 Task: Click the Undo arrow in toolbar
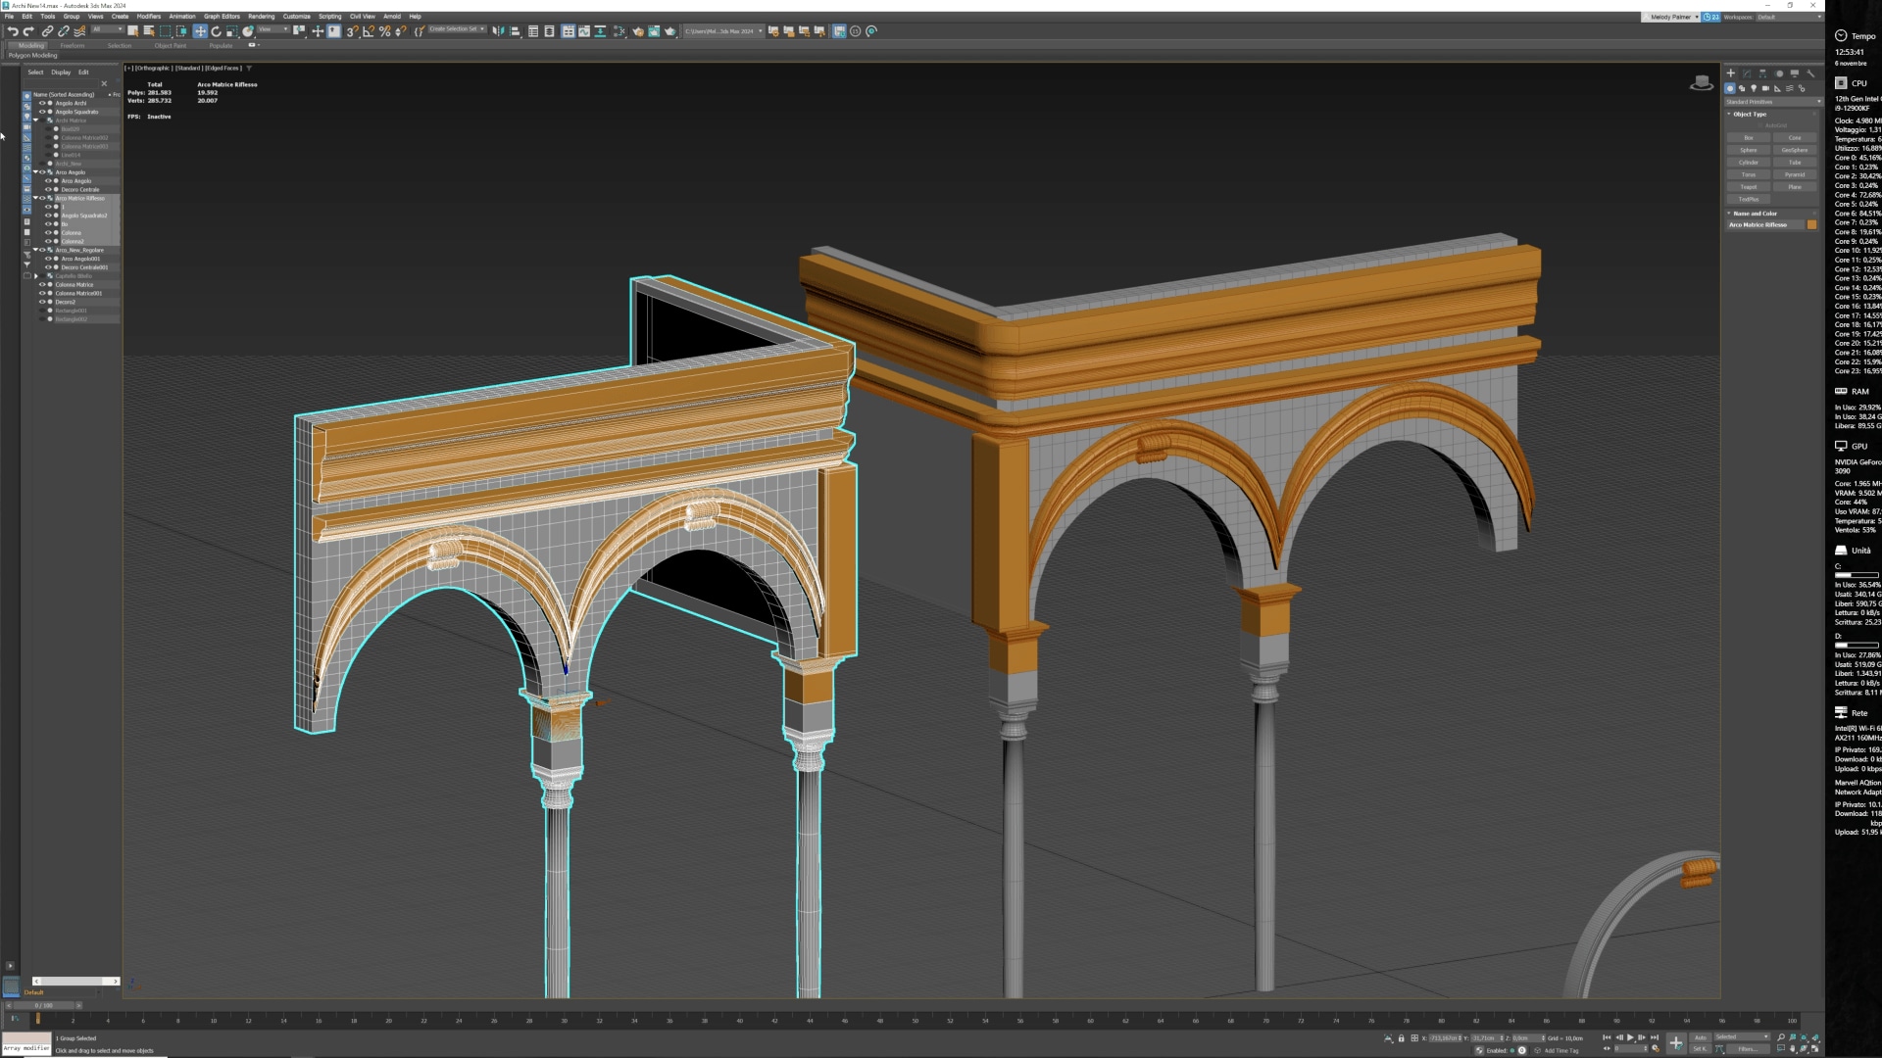point(13,31)
